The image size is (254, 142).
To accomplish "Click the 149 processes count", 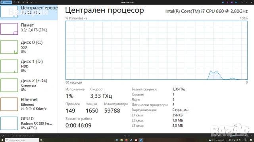I will (x=70, y=111).
